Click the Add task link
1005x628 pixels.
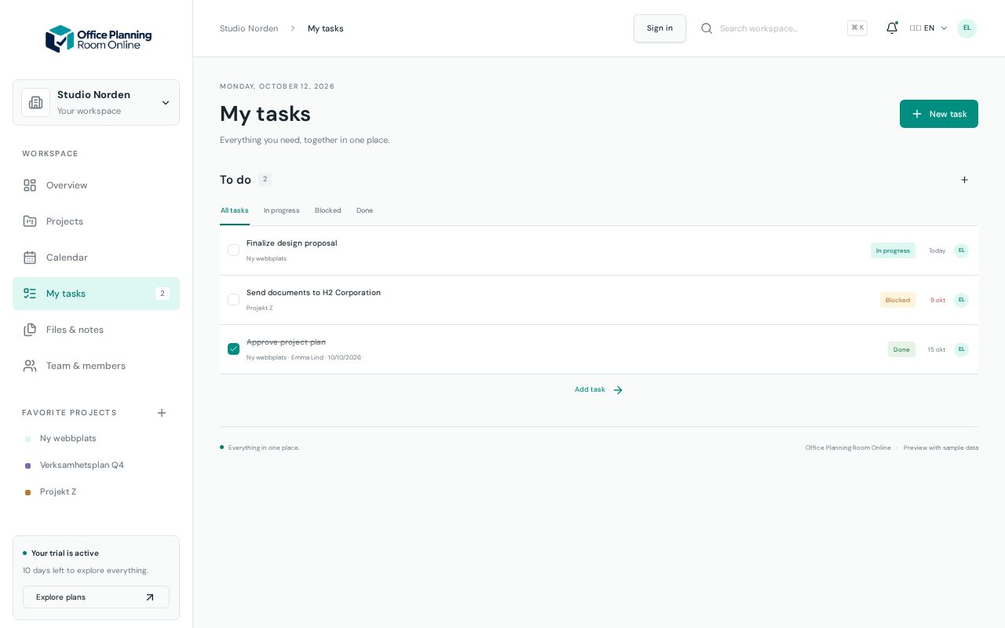coord(599,390)
